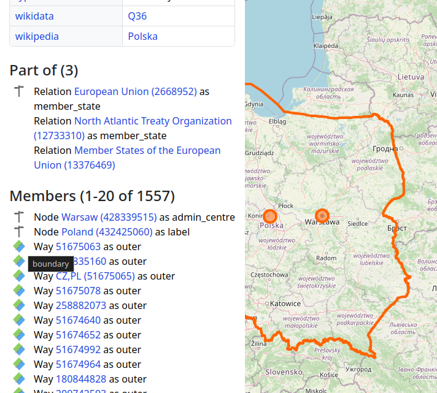
Task: Follow the Poland (432425060) node link
Action: [x=107, y=232]
